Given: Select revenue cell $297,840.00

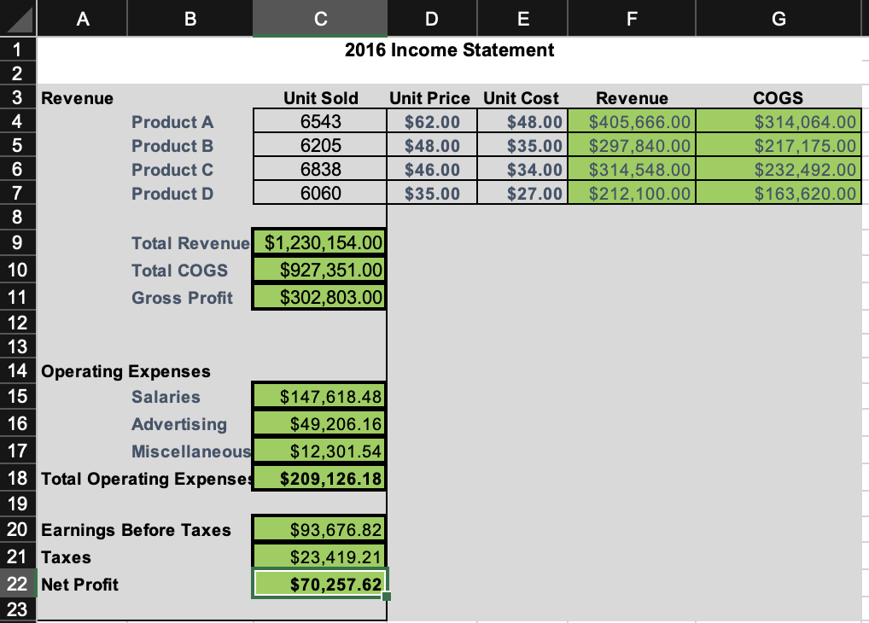Looking at the screenshot, I should click(632, 145).
